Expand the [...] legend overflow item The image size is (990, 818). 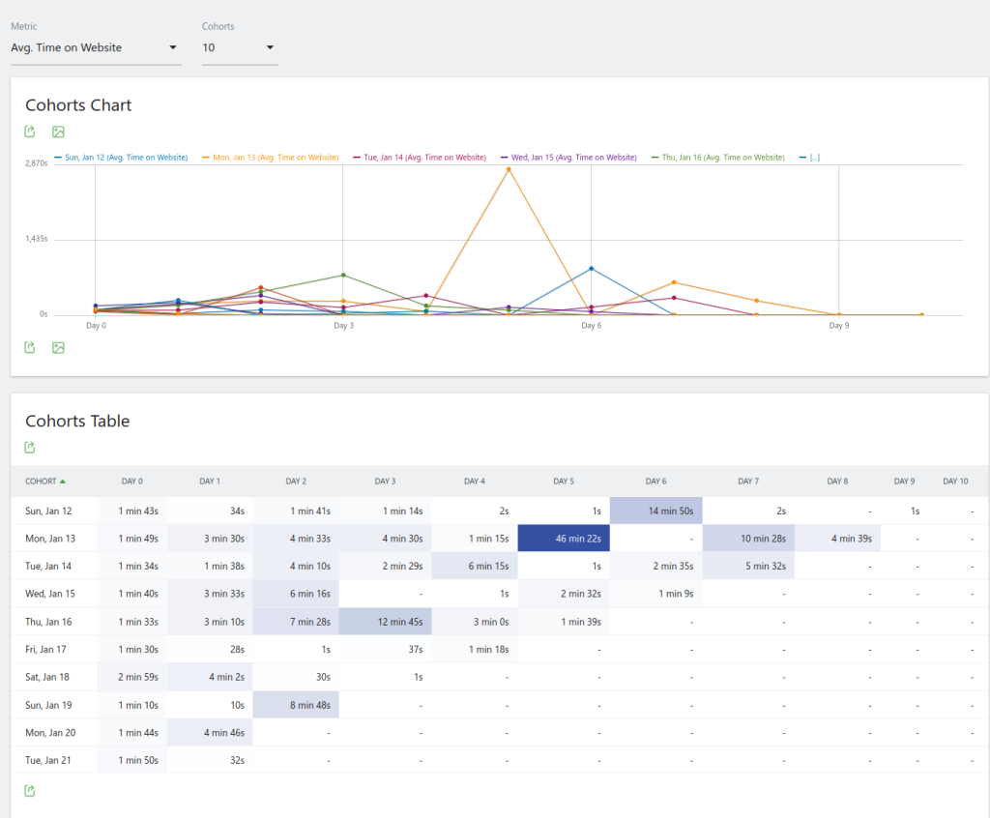coord(814,157)
